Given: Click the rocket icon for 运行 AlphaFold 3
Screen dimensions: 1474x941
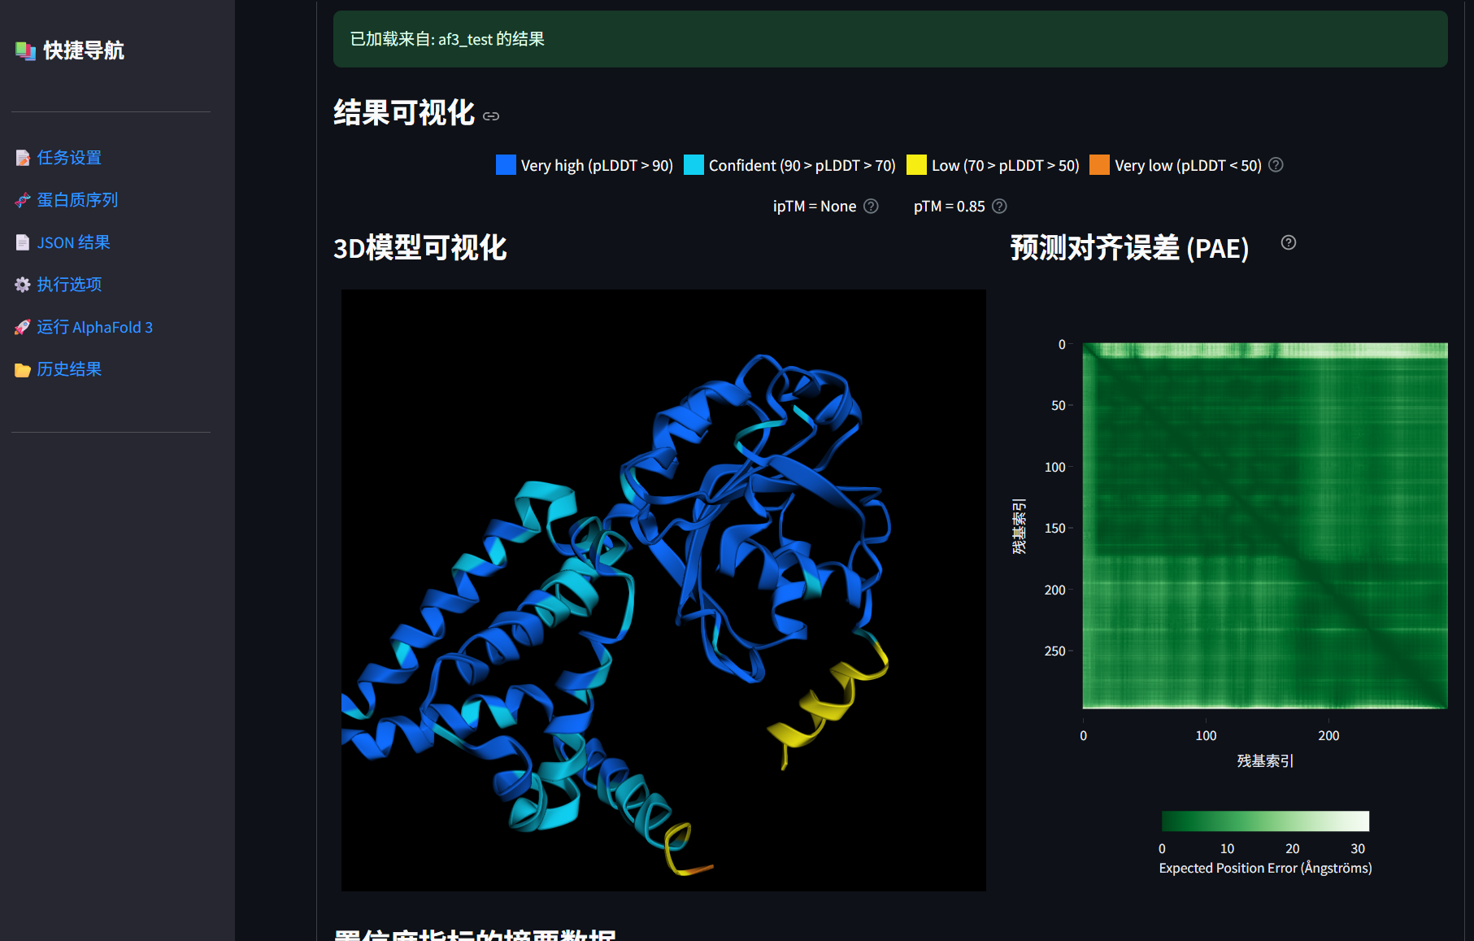Looking at the screenshot, I should click(x=23, y=328).
